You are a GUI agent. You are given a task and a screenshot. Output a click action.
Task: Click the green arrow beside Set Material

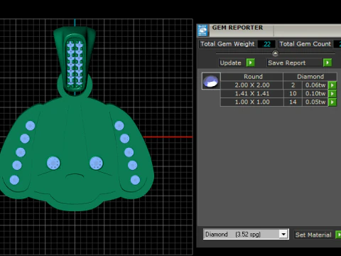pos(338,235)
